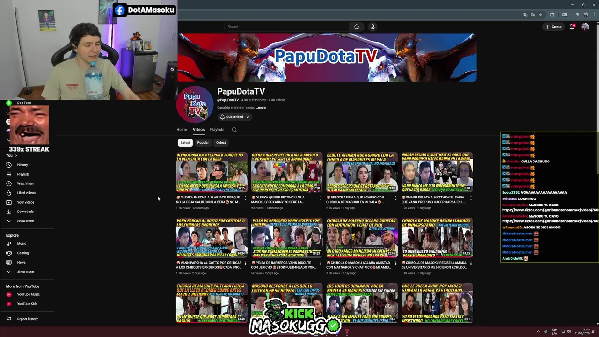
Task: Expand the channel description via ...more
Action: pos(261,108)
